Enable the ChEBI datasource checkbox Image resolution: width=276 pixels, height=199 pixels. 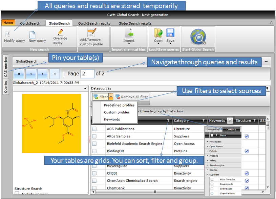[94, 173]
